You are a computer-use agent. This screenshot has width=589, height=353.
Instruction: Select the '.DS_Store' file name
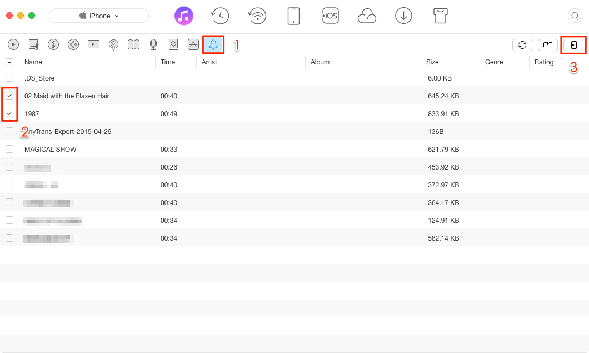coord(39,78)
